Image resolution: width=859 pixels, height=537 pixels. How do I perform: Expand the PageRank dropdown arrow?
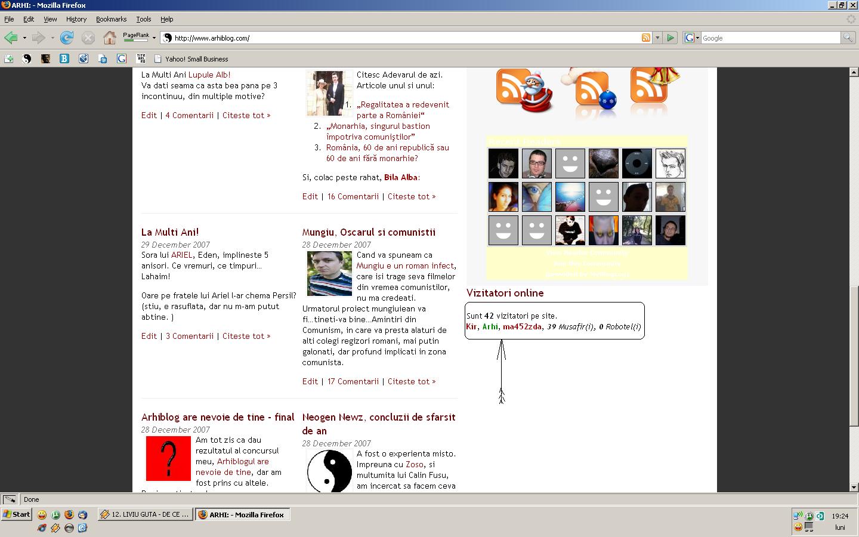(x=154, y=38)
